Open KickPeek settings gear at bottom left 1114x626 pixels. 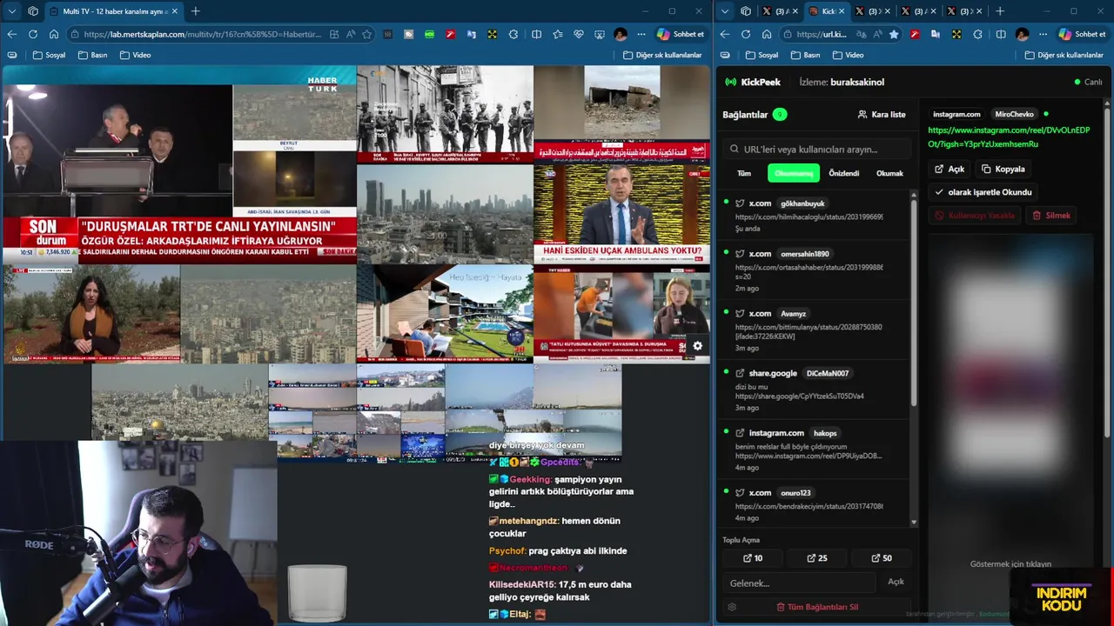tap(732, 607)
